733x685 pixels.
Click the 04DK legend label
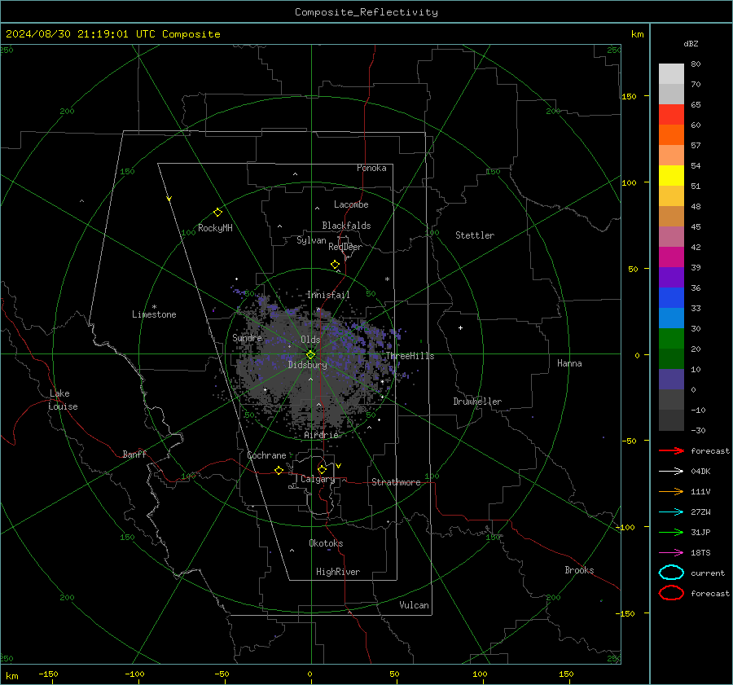[x=700, y=472]
